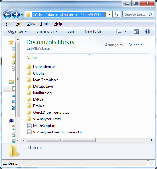Click the Documents library heading

pyautogui.click(x=51, y=42)
